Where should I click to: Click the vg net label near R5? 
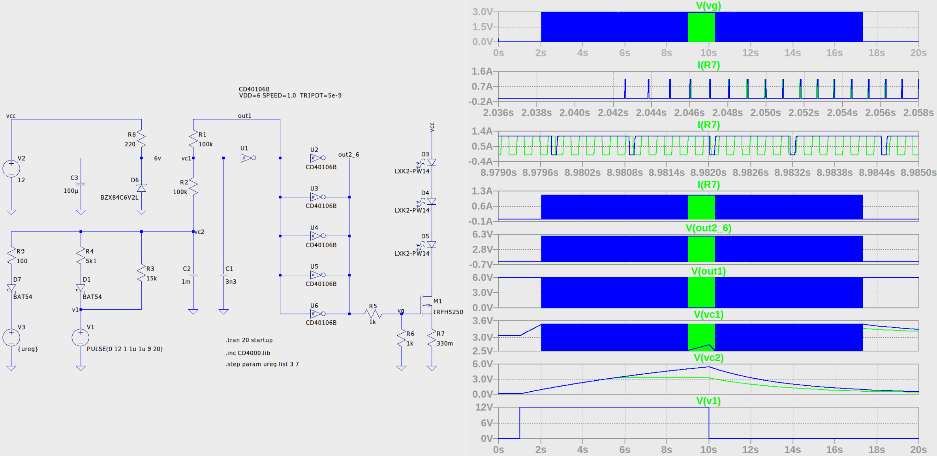point(401,311)
